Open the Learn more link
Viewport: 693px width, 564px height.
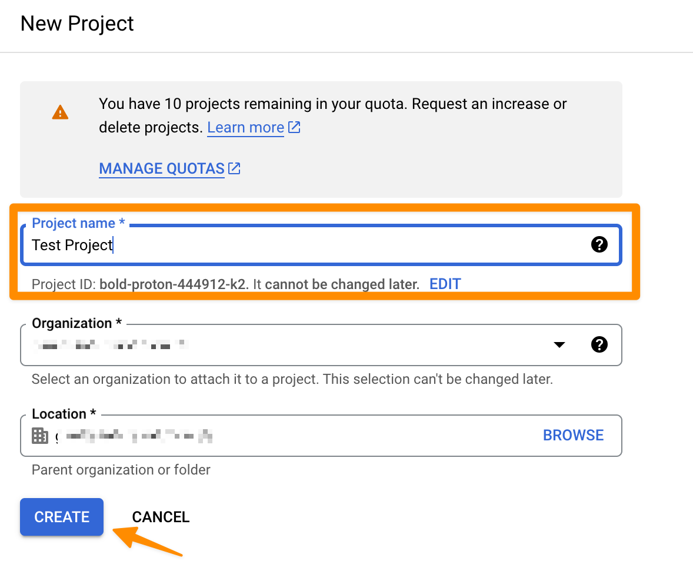pos(246,127)
